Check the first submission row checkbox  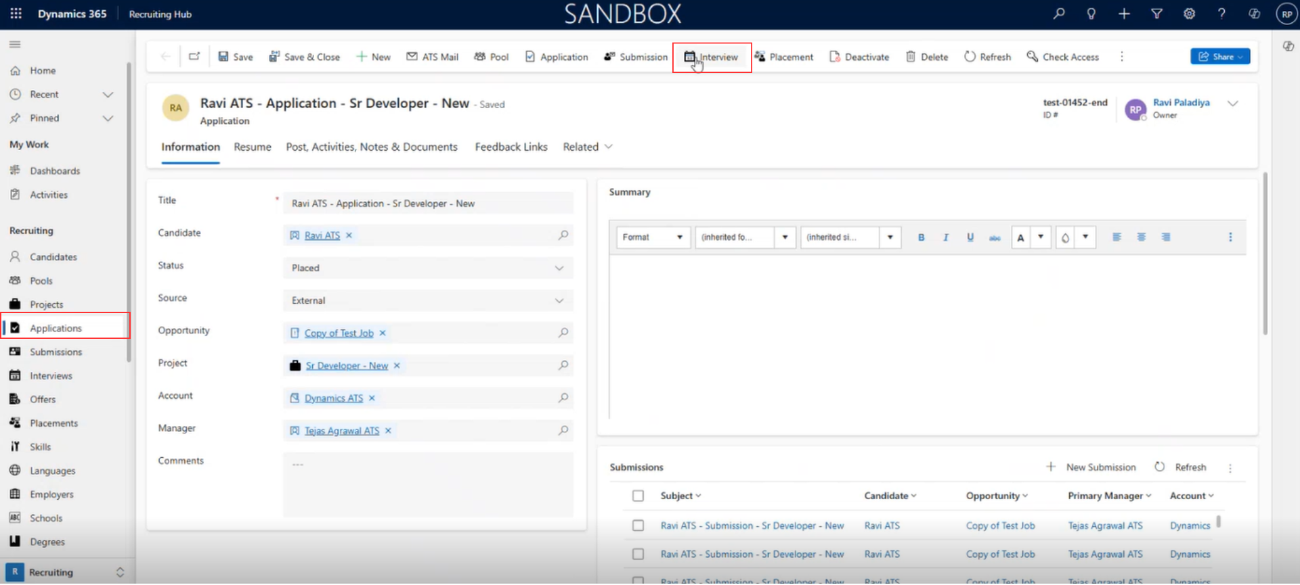tap(638, 526)
